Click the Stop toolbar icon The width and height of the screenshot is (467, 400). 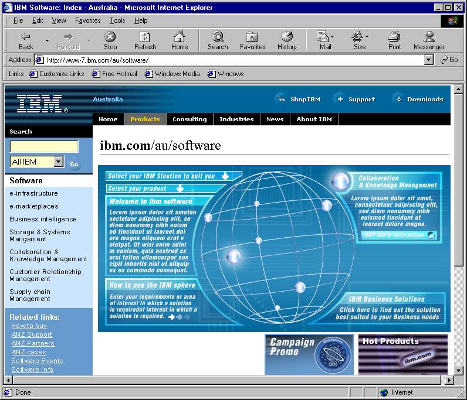[x=110, y=37]
